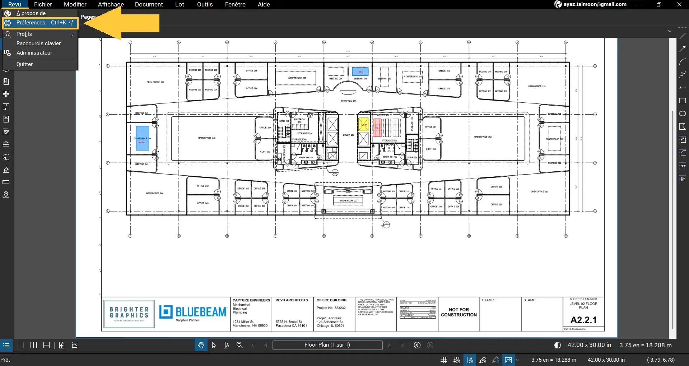Open the measurement ruler panel in the sidebar
The height and width of the screenshot is (366, 689).
click(x=6, y=182)
